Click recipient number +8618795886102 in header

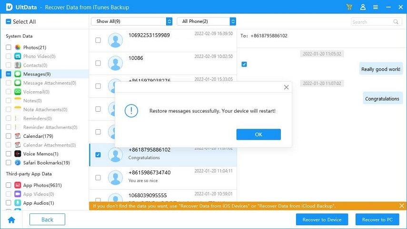click(269, 36)
